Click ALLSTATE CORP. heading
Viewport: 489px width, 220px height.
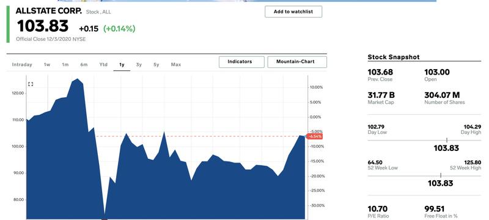coord(49,11)
